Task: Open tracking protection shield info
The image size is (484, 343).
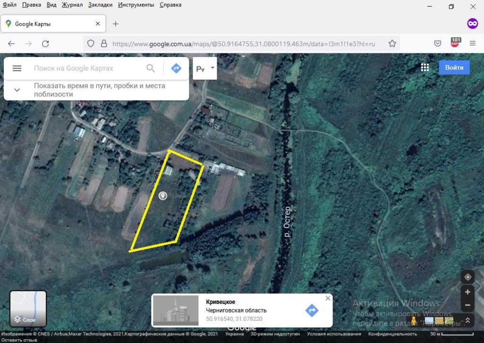Action: (91, 44)
